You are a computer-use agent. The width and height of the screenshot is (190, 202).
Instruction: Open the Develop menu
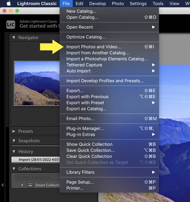tap(98, 3)
